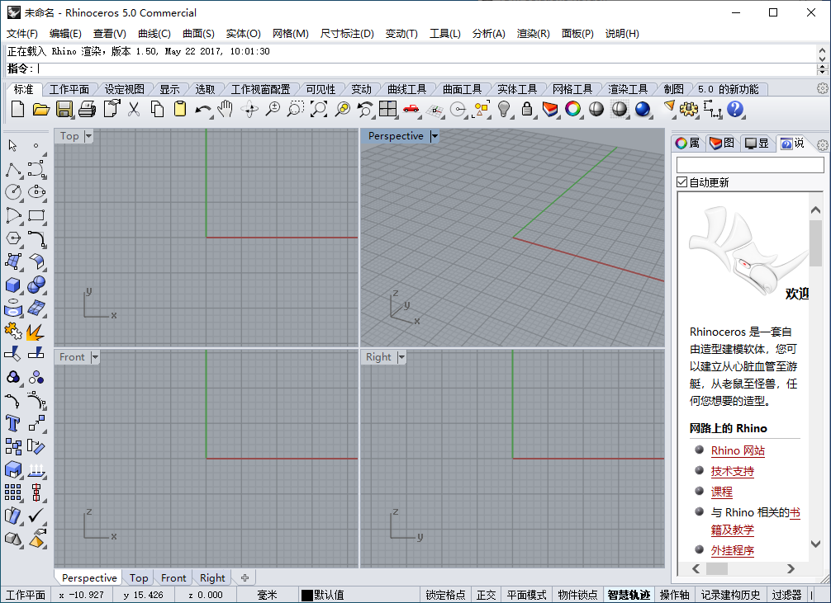
Task: Open the Top viewport dropdown arrow
Action: tap(88, 136)
